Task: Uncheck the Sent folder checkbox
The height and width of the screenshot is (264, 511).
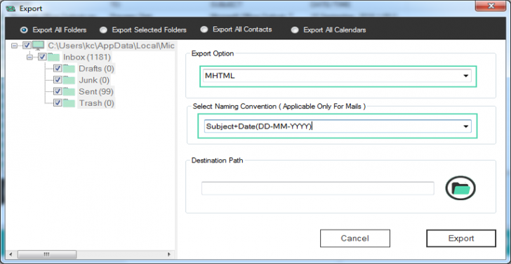Action: coord(58,91)
